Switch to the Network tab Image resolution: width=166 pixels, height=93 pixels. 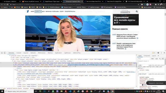pos(33,53)
